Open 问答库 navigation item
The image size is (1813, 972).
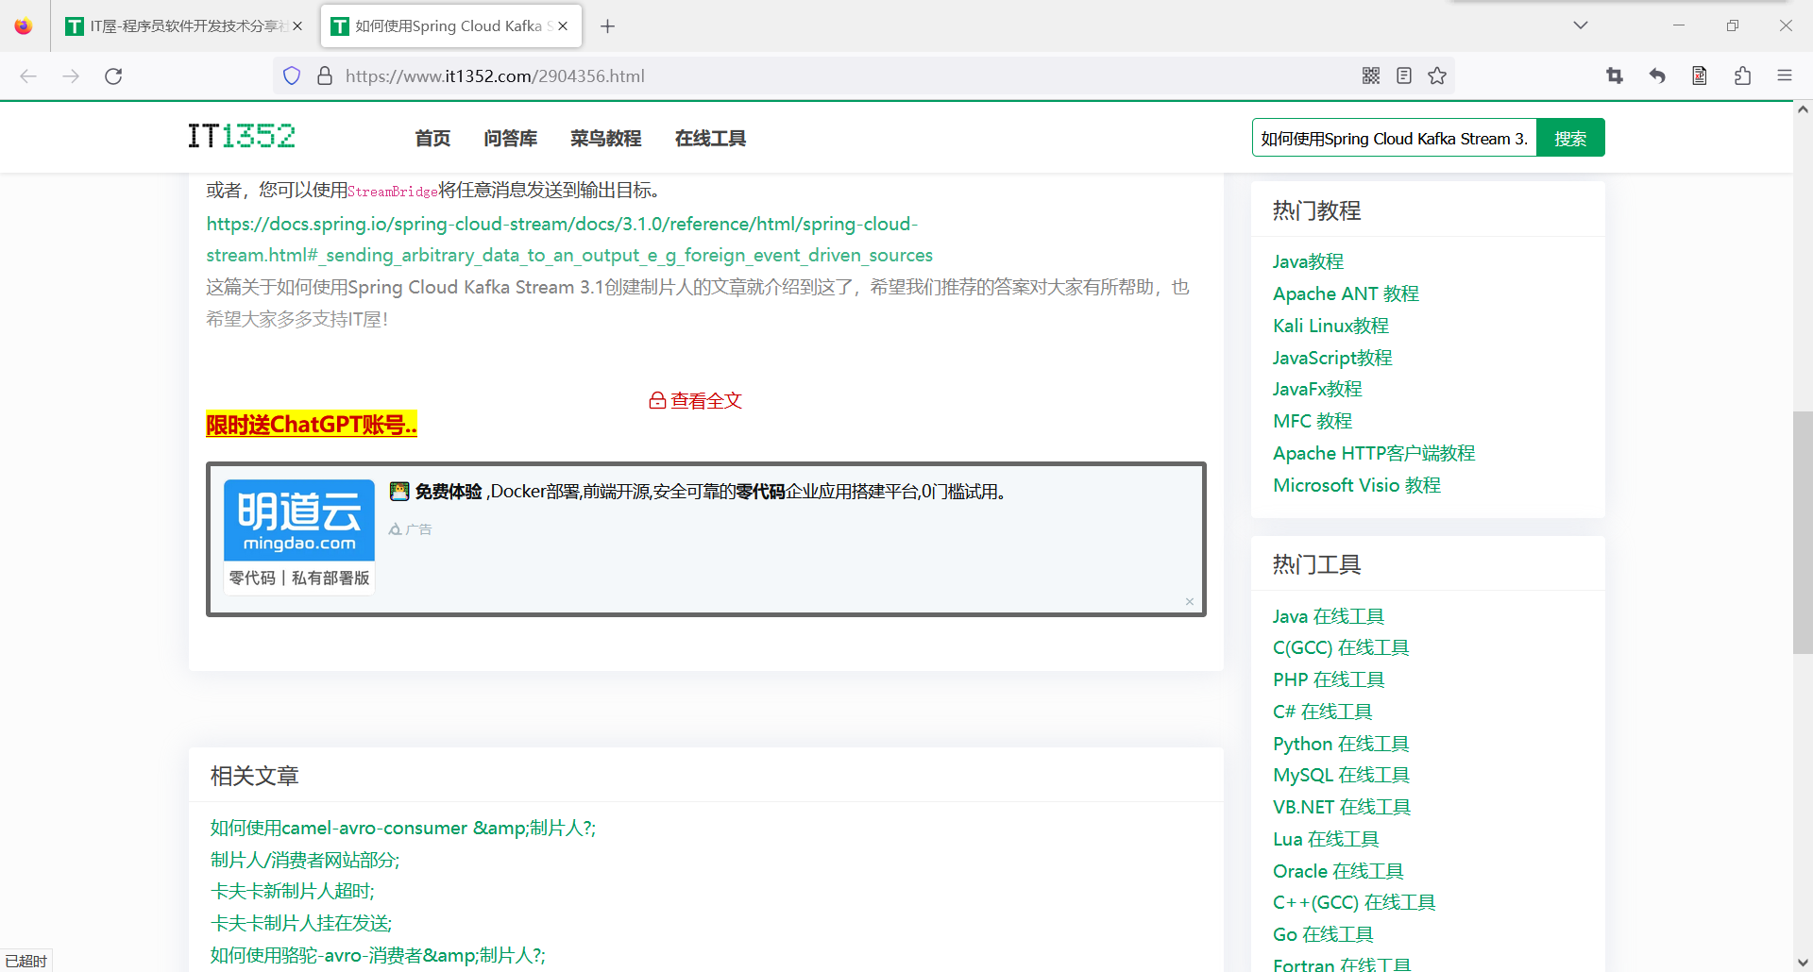(x=511, y=139)
